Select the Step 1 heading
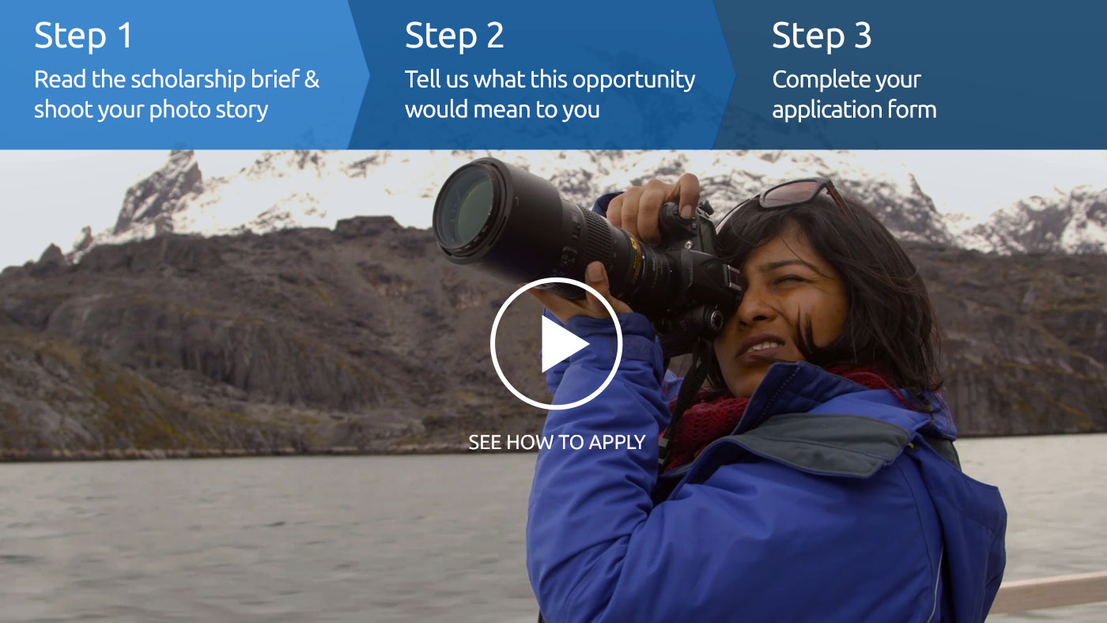1107x623 pixels. (83, 36)
